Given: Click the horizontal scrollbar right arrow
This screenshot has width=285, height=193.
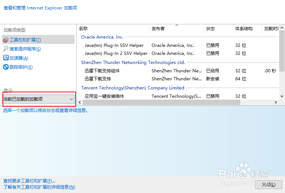Looking at the screenshot, I should 276,102.
